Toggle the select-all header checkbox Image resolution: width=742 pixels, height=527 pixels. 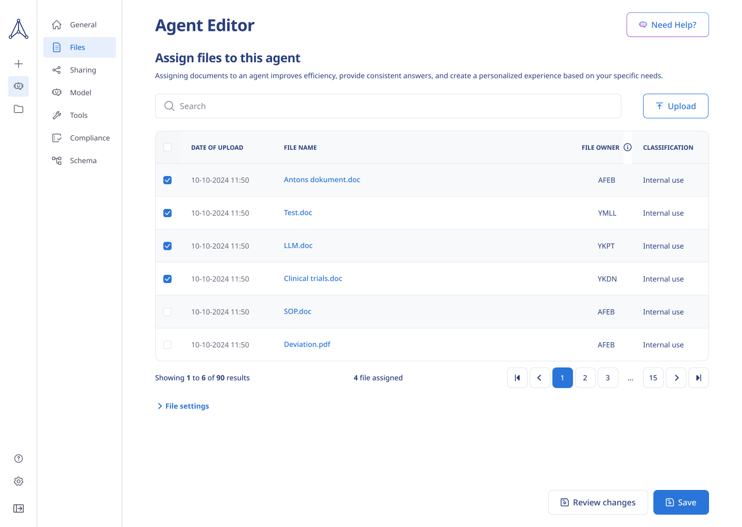(167, 147)
